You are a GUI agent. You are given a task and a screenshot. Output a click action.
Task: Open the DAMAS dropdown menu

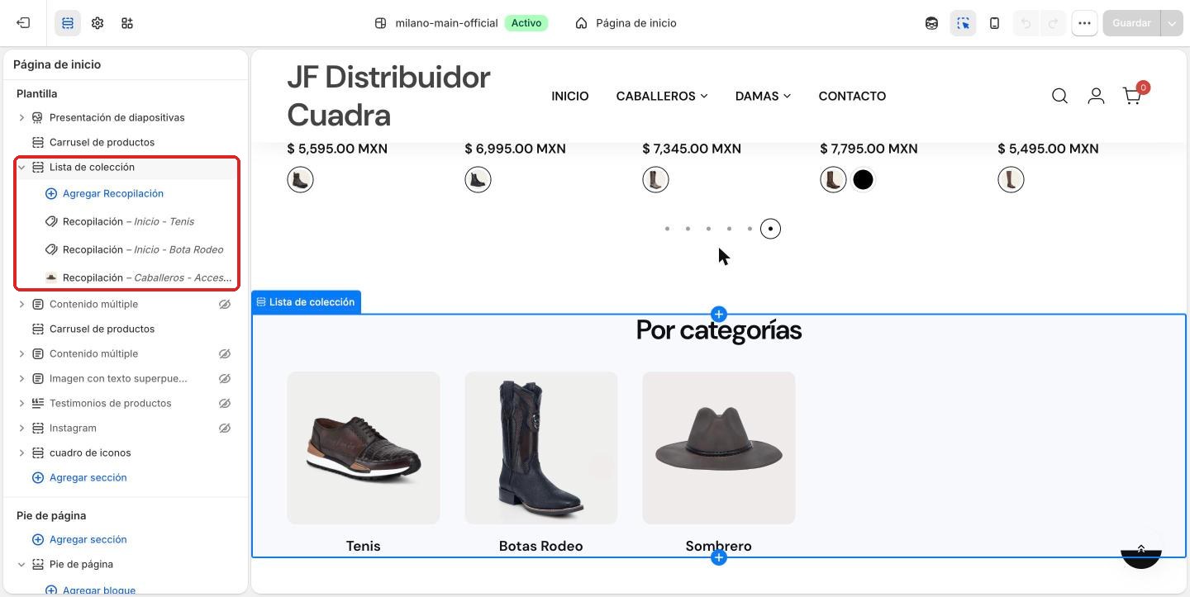point(763,96)
